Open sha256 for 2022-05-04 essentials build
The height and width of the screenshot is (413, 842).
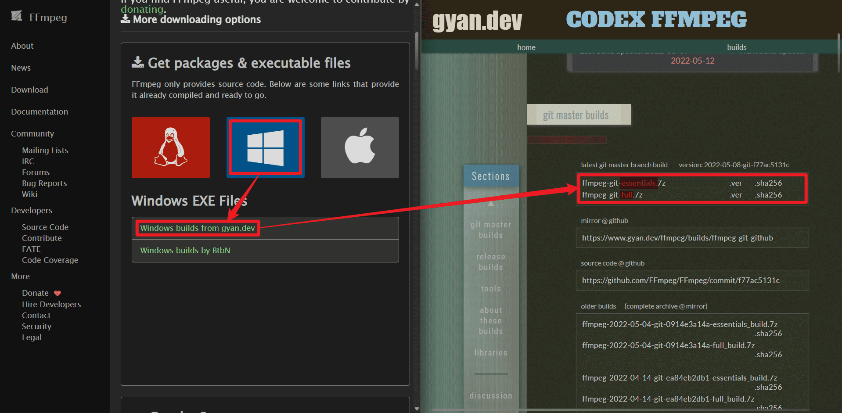point(768,334)
